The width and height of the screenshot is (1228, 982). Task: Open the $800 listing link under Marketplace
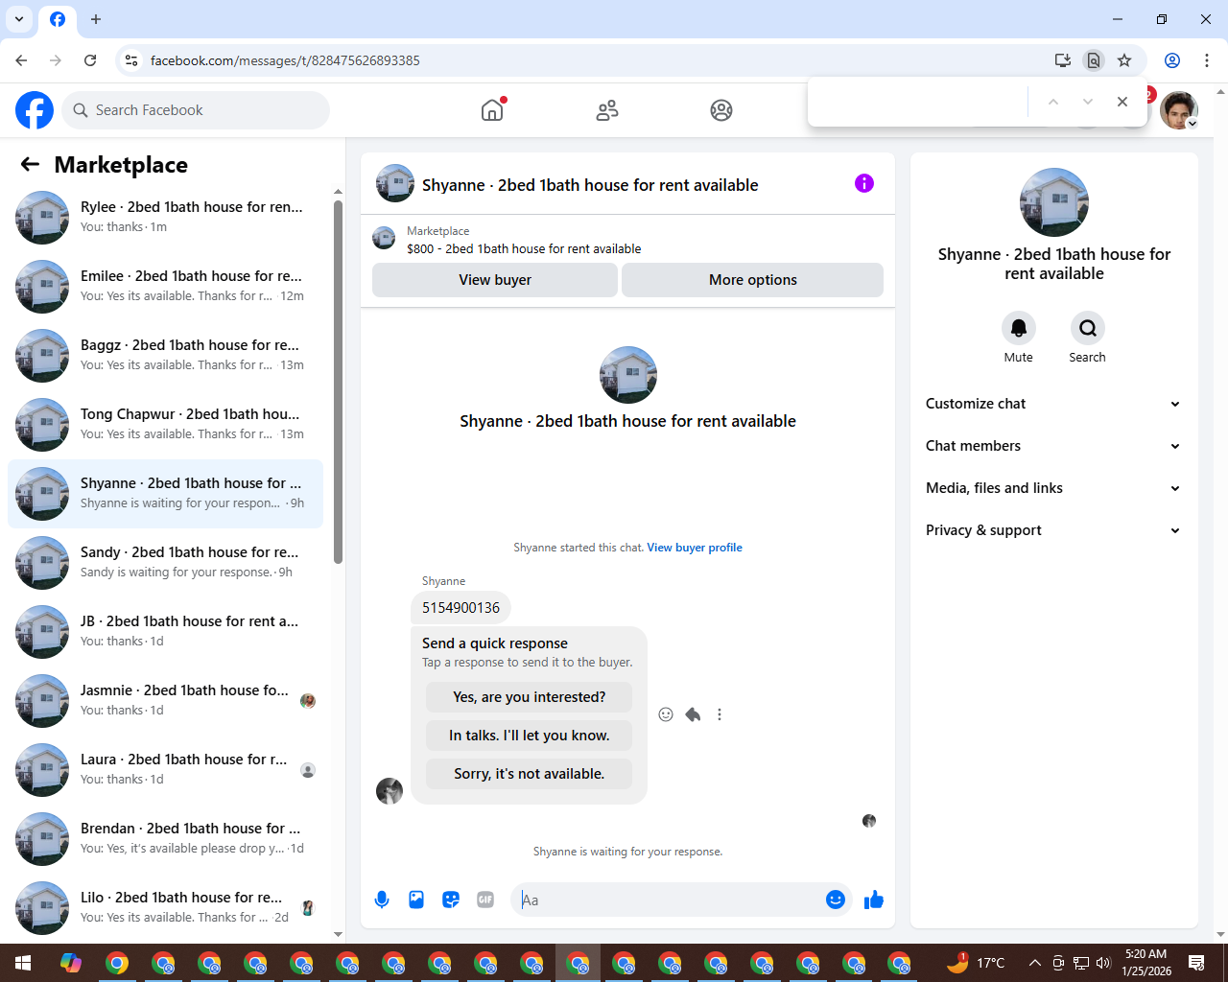(524, 248)
